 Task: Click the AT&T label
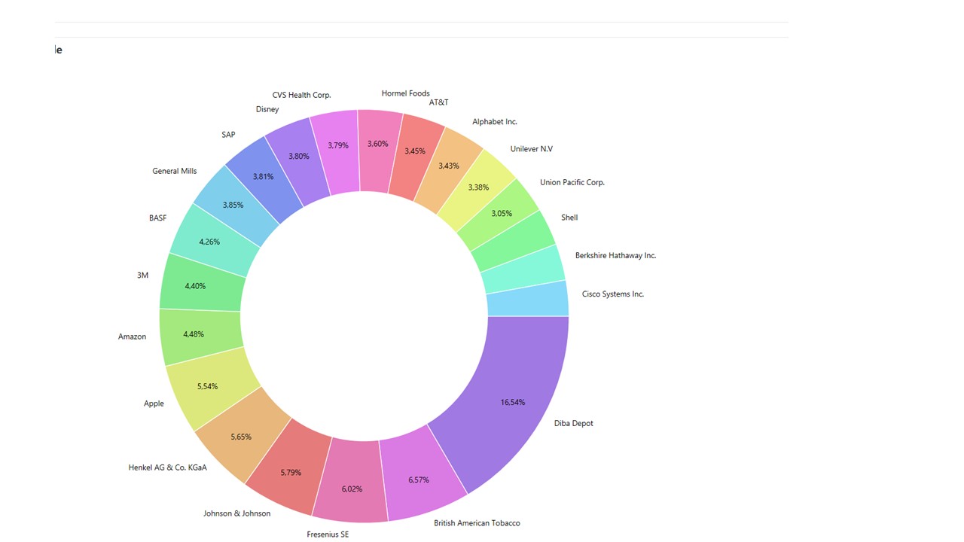tap(438, 102)
